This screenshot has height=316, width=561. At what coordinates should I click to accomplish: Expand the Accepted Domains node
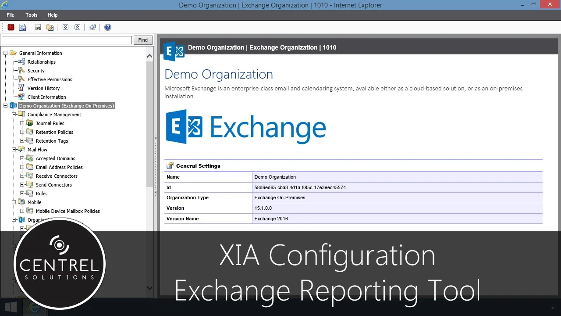(x=22, y=158)
